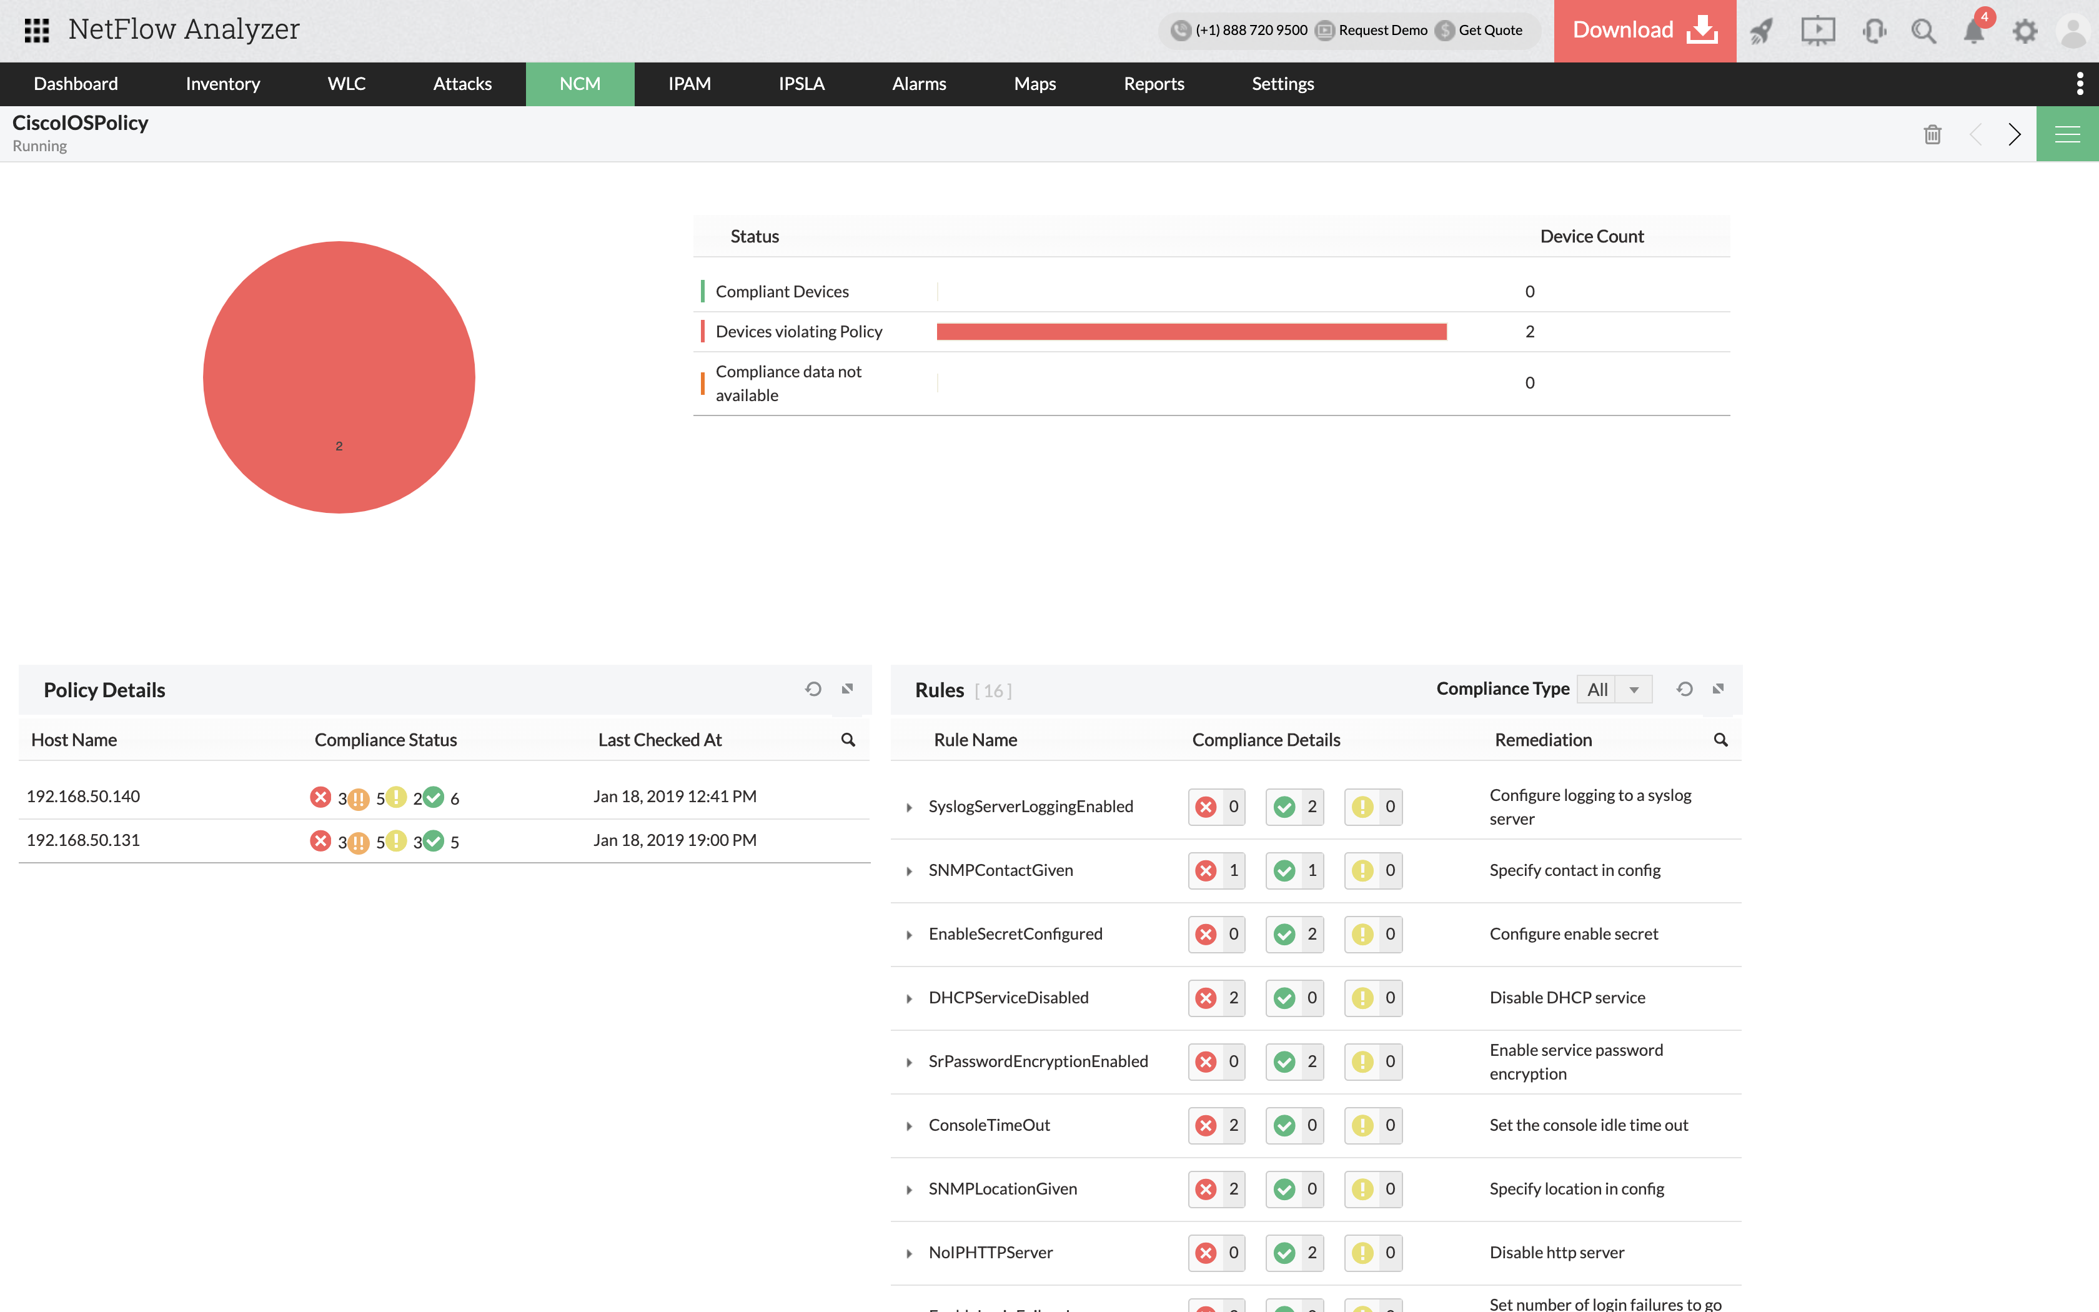2099x1312 pixels.
Task: Open the green hamburger side menu
Action: pyautogui.click(x=2068, y=134)
